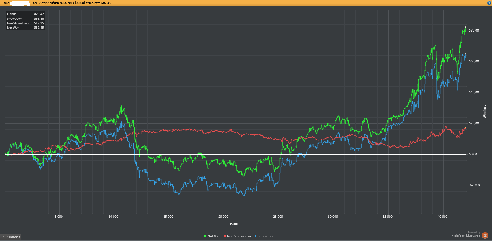Click the '10 000' hands axis label

pos(114,217)
